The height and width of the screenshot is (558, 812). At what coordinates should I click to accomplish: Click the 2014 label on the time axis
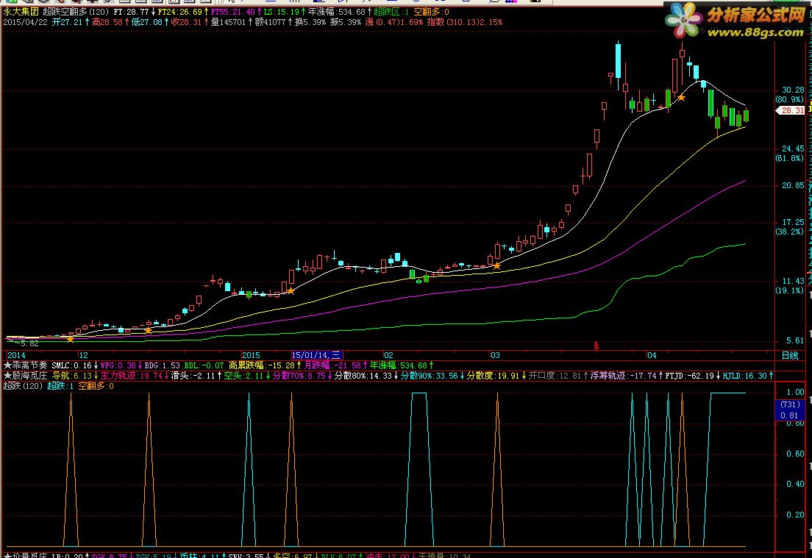(x=16, y=355)
